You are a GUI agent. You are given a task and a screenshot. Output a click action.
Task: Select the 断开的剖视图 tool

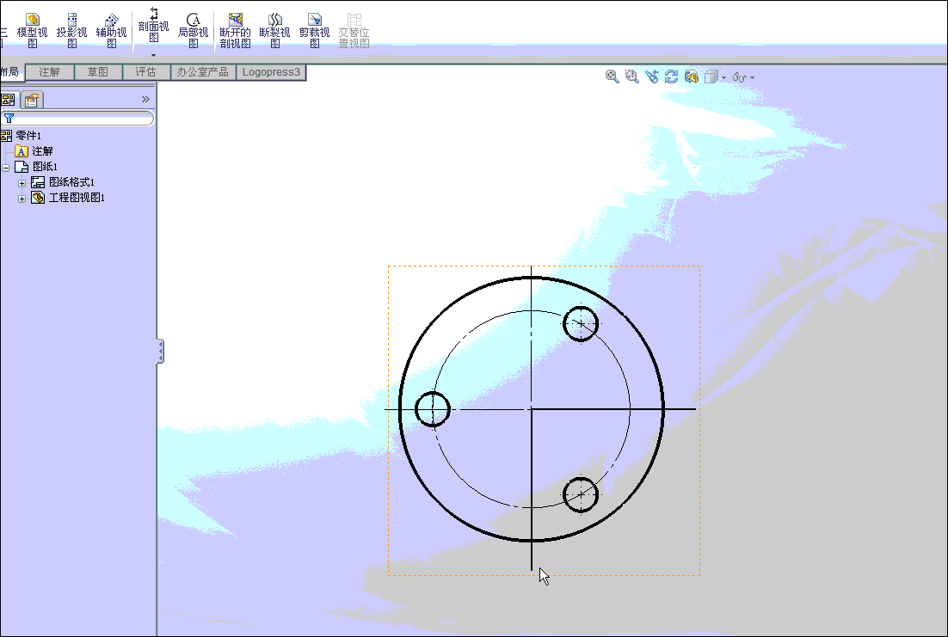click(235, 30)
